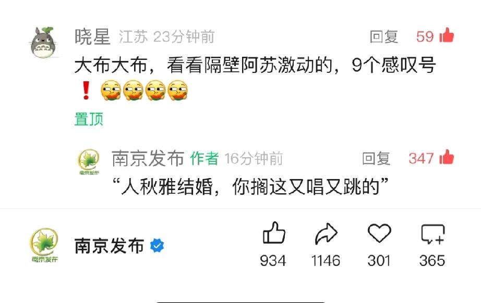Open 晓星's Totoro avatar
The image size is (481, 303).
point(44,42)
